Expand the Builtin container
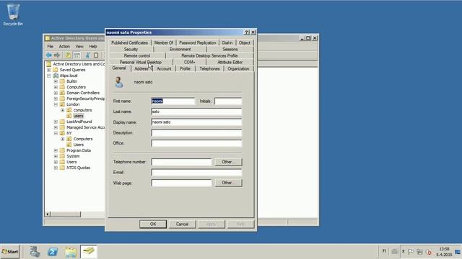Viewport: 462px width, 259px height. pyautogui.click(x=56, y=81)
